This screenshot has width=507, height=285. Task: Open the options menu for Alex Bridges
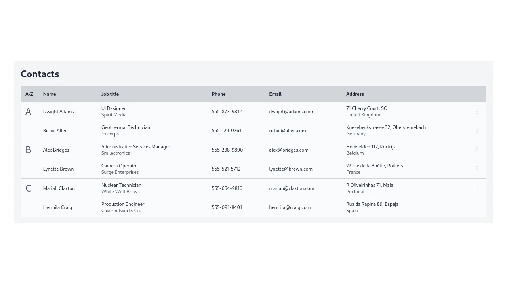pyautogui.click(x=477, y=150)
